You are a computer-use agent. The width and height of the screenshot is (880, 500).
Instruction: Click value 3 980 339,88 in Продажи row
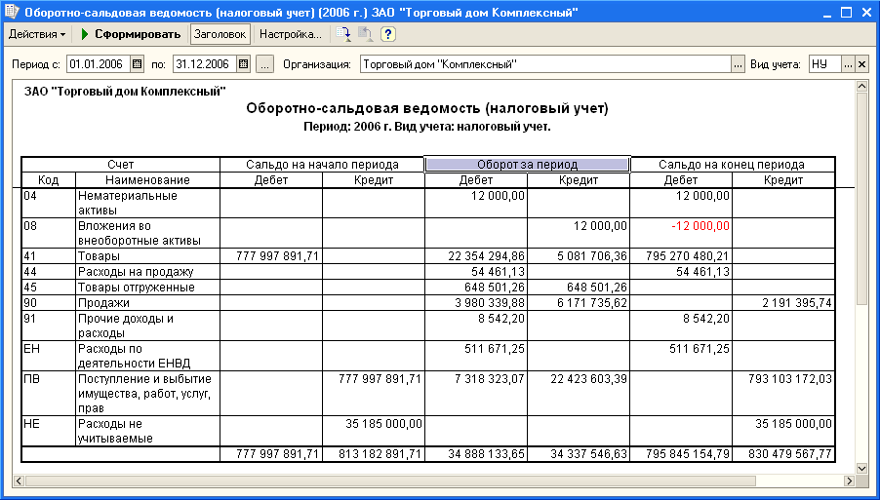point(489,303)
